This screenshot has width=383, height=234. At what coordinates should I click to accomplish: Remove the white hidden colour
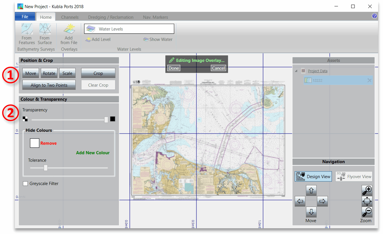(48, 143)
